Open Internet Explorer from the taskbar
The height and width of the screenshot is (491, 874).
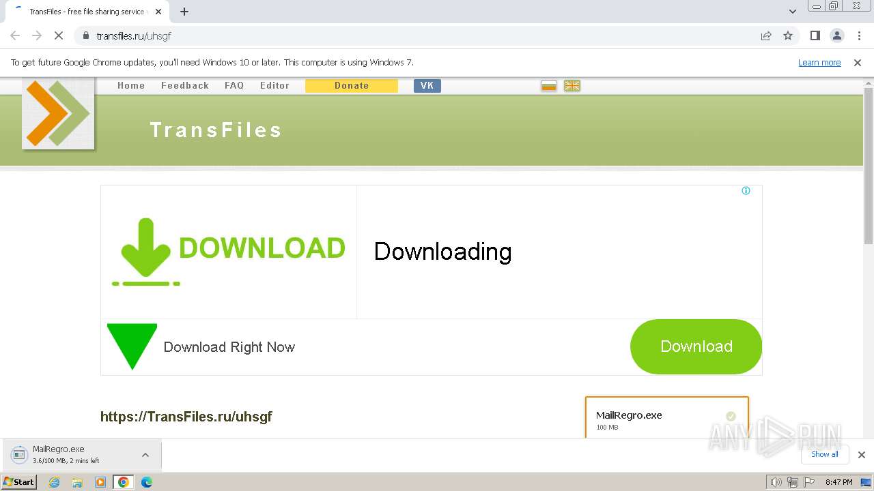tap(55, 482)
